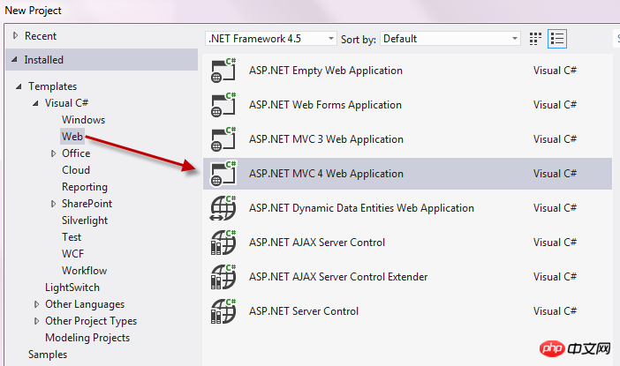Switch to small icons grid view
Screen dimensions: 620x366
coord(535,39)
